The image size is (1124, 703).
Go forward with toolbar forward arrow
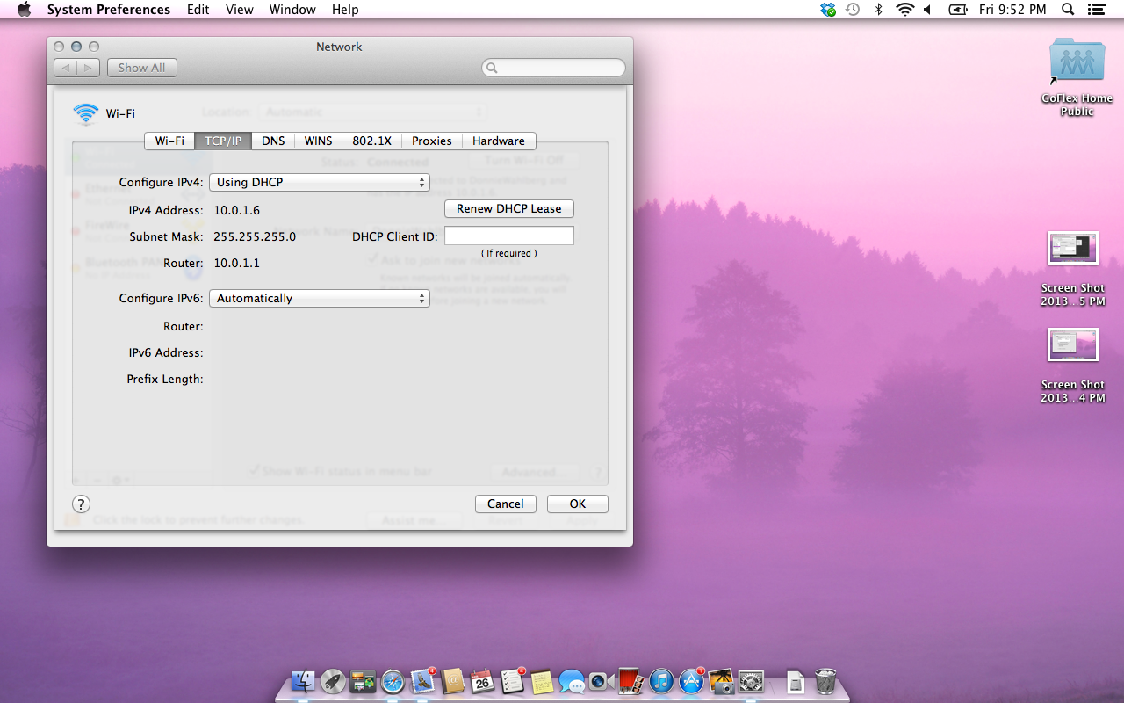pos(90,68)
